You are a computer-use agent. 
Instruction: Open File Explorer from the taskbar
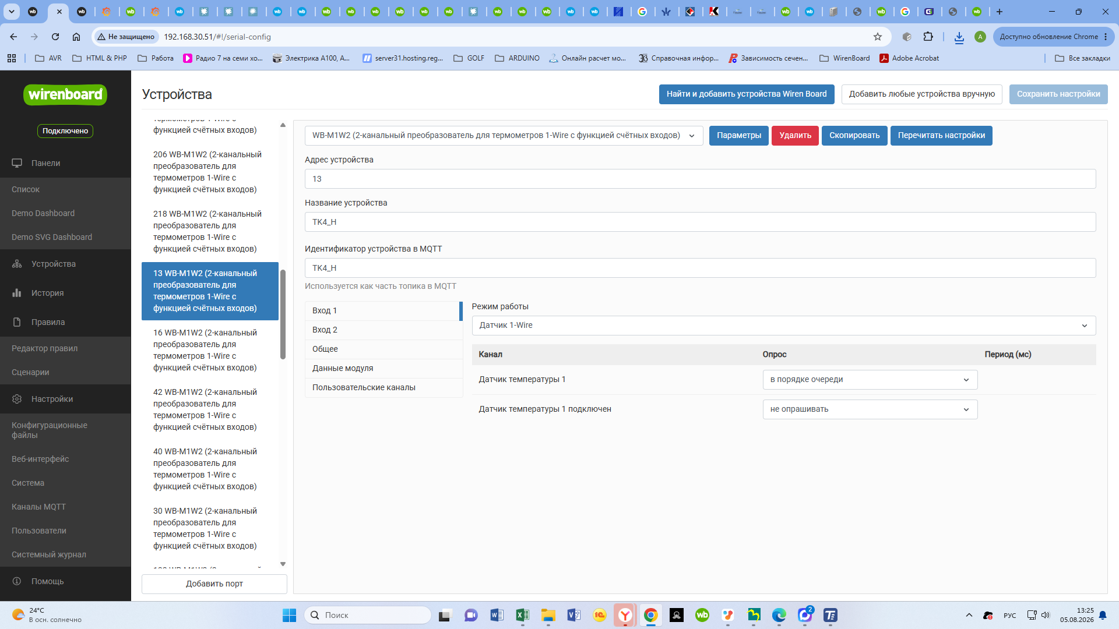pos(548,615)
